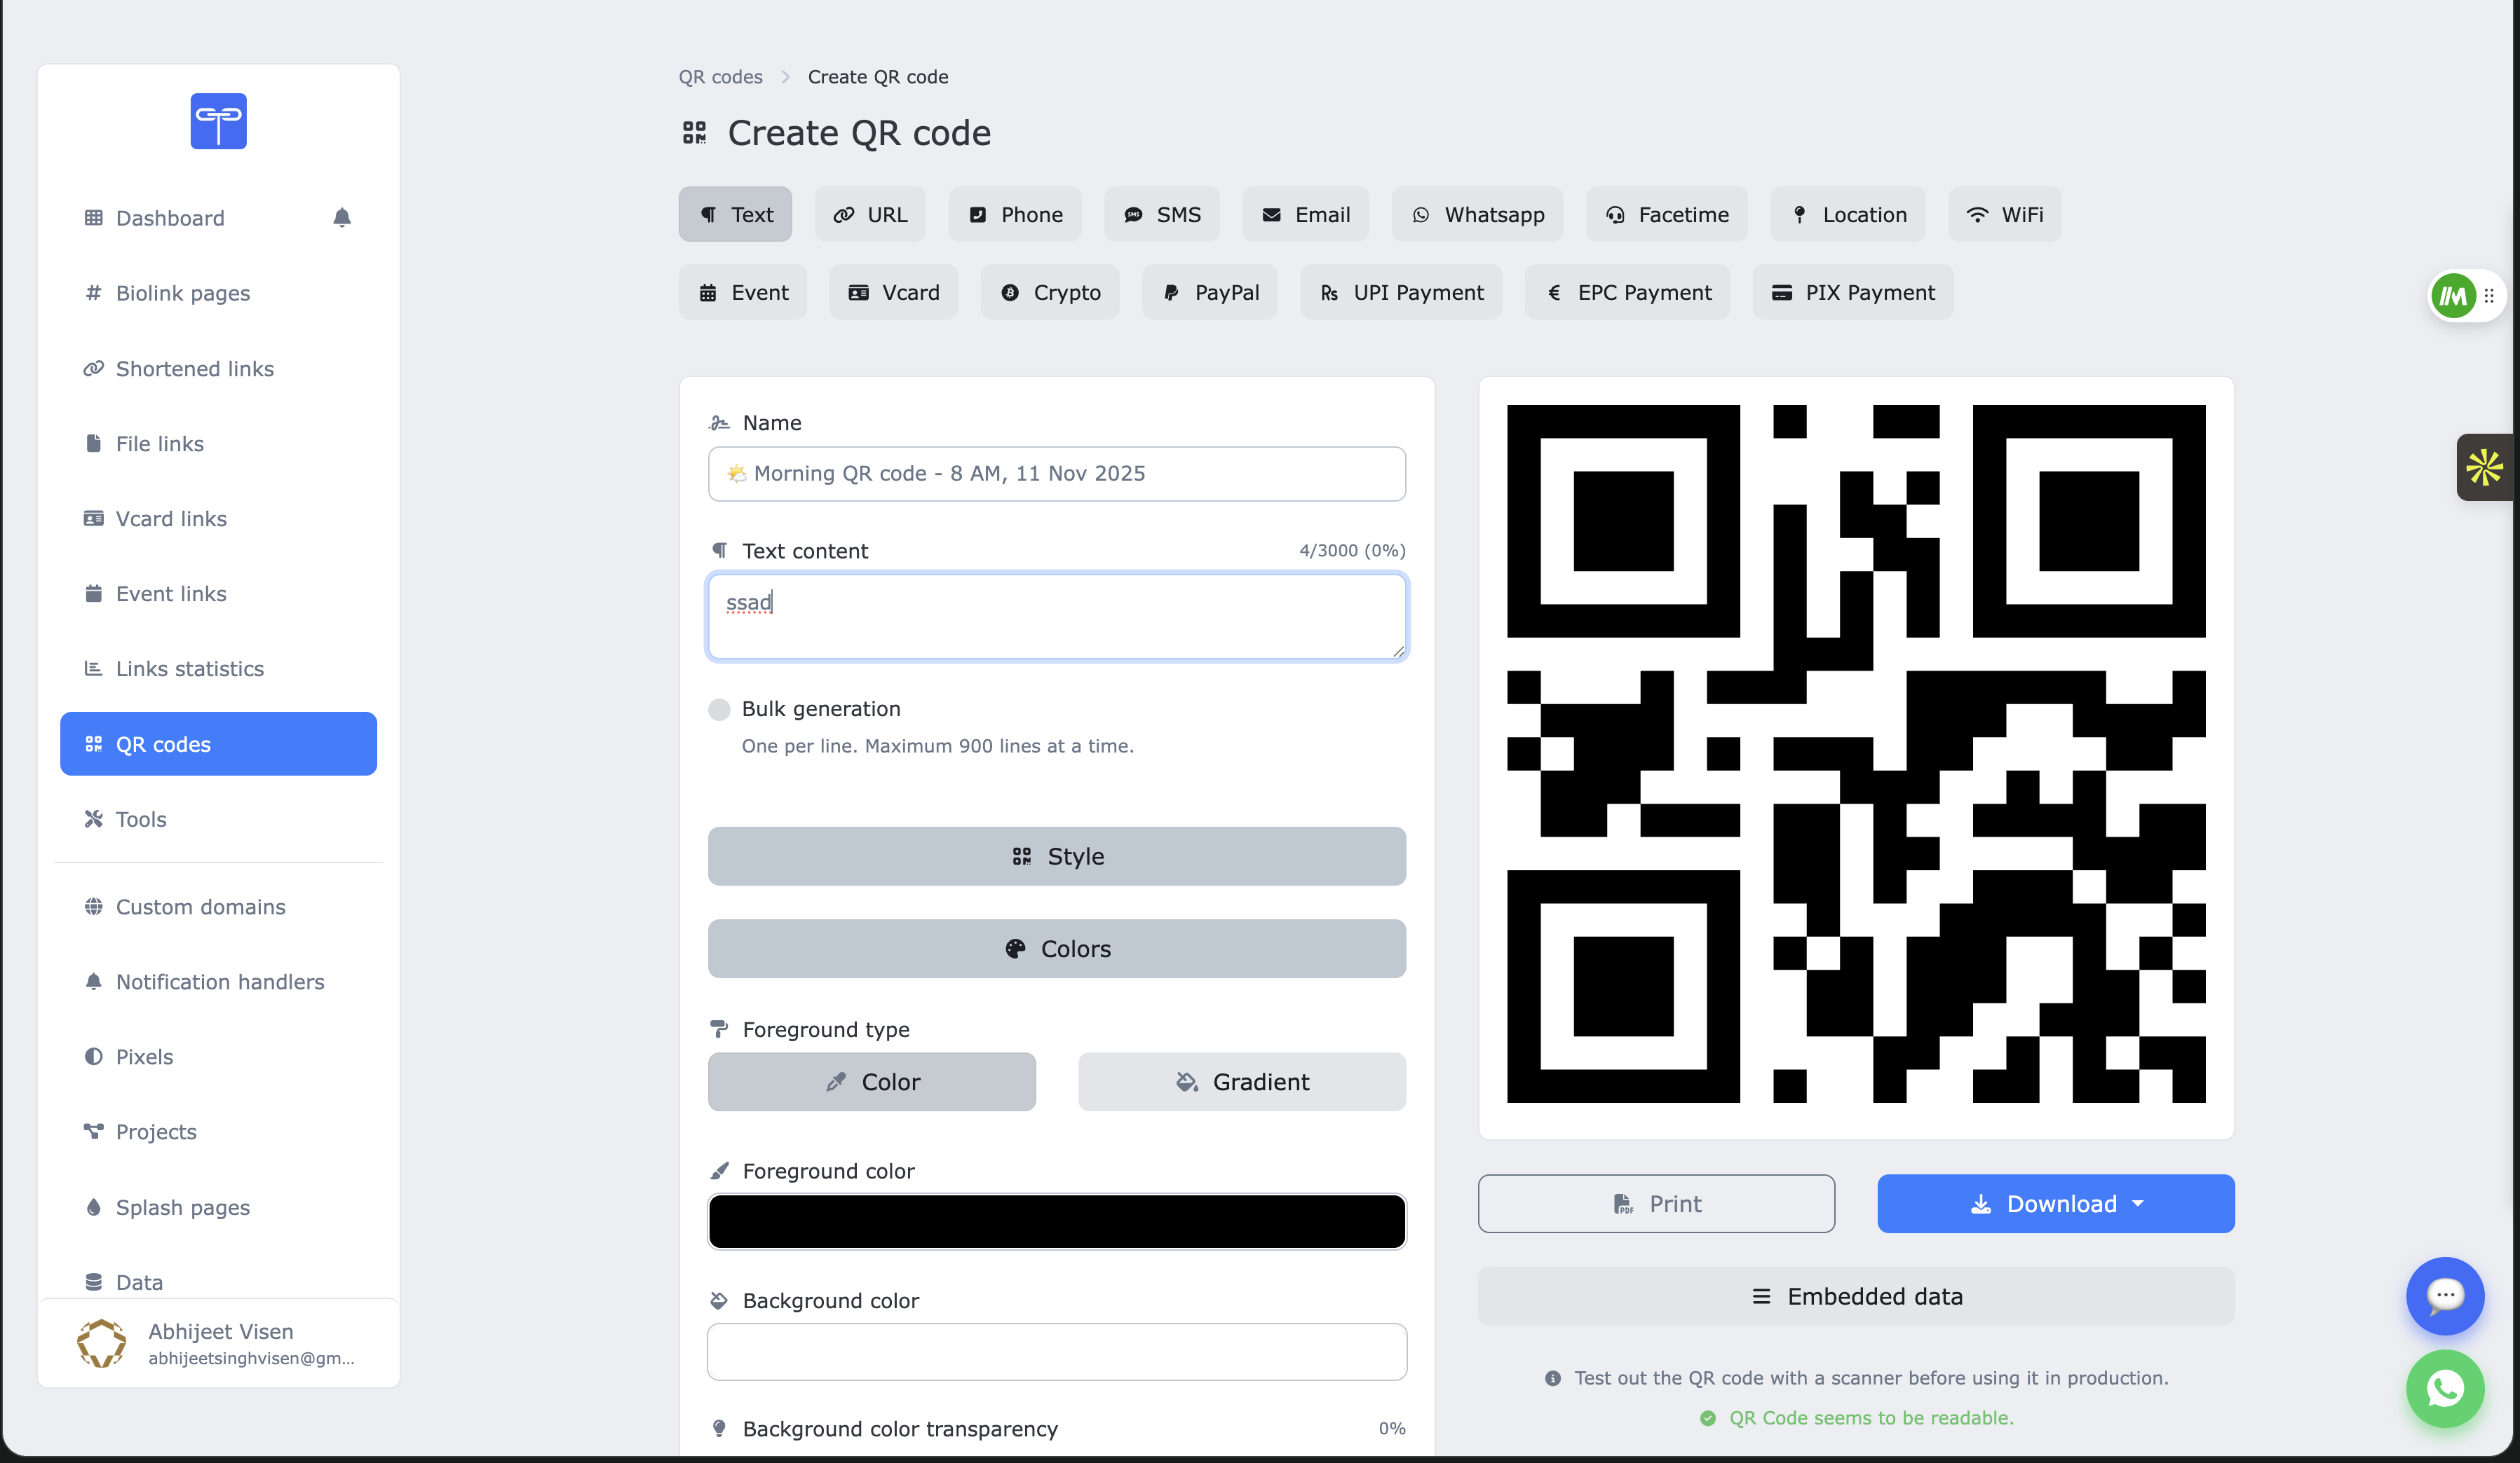Viewport: 2520px width, 1463px height.
Task: Switch to the UPI Payment QR type
Action: tap(1400, 291)
